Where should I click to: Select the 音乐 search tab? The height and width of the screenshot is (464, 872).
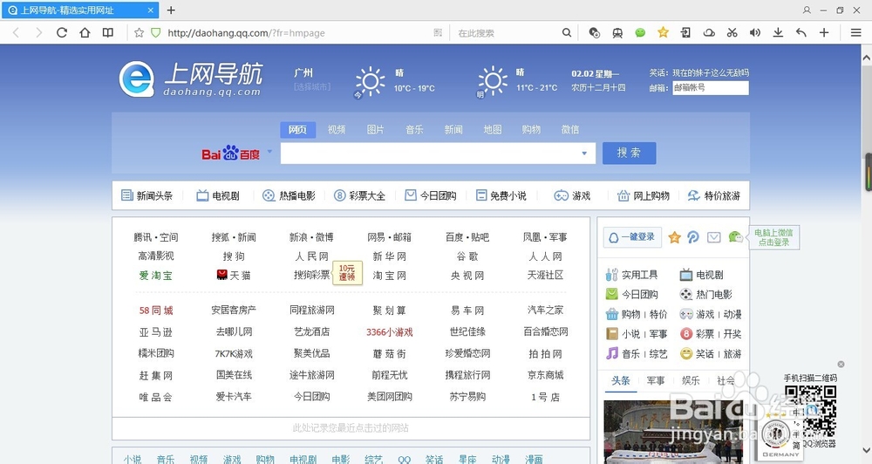414,130
